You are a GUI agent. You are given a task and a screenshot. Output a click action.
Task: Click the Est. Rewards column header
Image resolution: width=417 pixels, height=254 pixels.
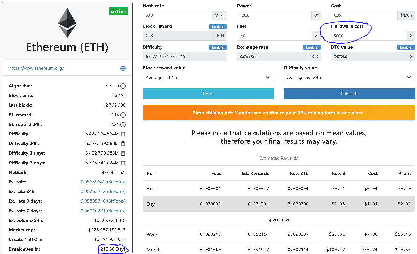(255, 173)
